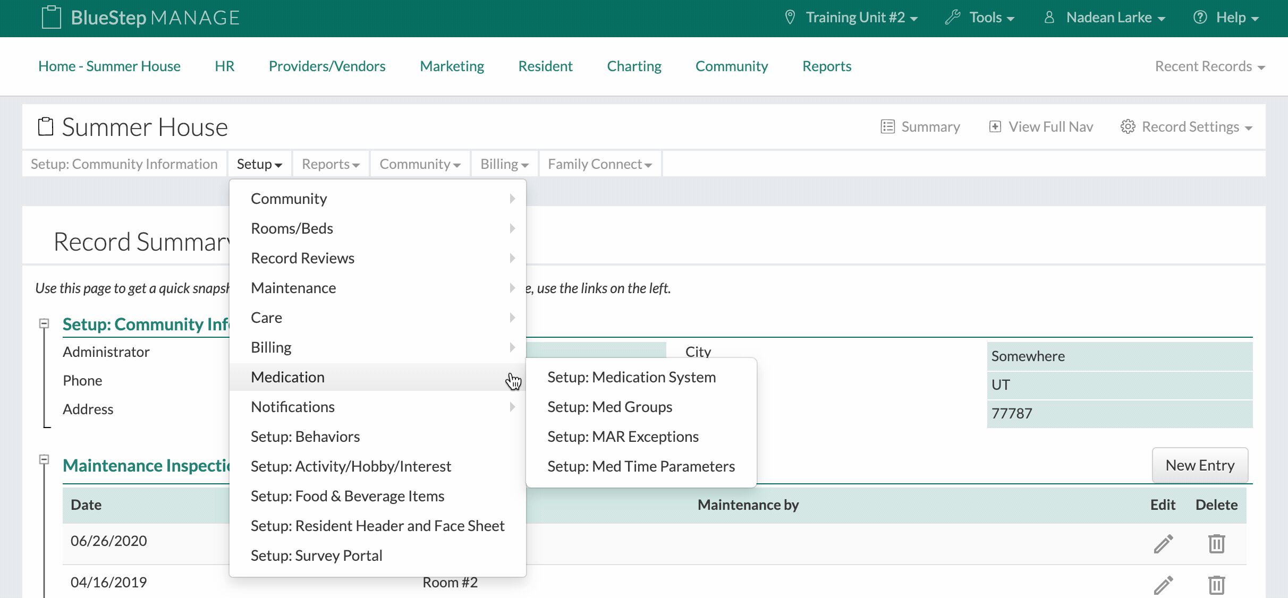Choose Setup: MAR Exceptions menu entry
Viewport: 1288px width, 598px height.
[623, 437]
